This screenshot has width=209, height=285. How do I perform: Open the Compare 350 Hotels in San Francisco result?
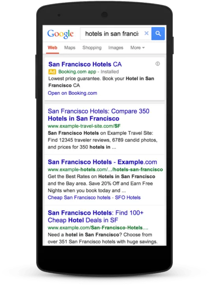point(99,115)
